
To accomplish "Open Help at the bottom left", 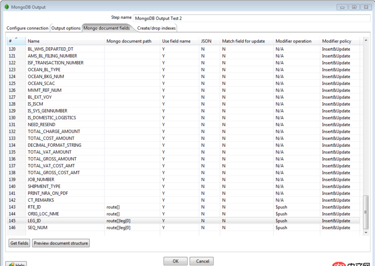I will (16, 264).
